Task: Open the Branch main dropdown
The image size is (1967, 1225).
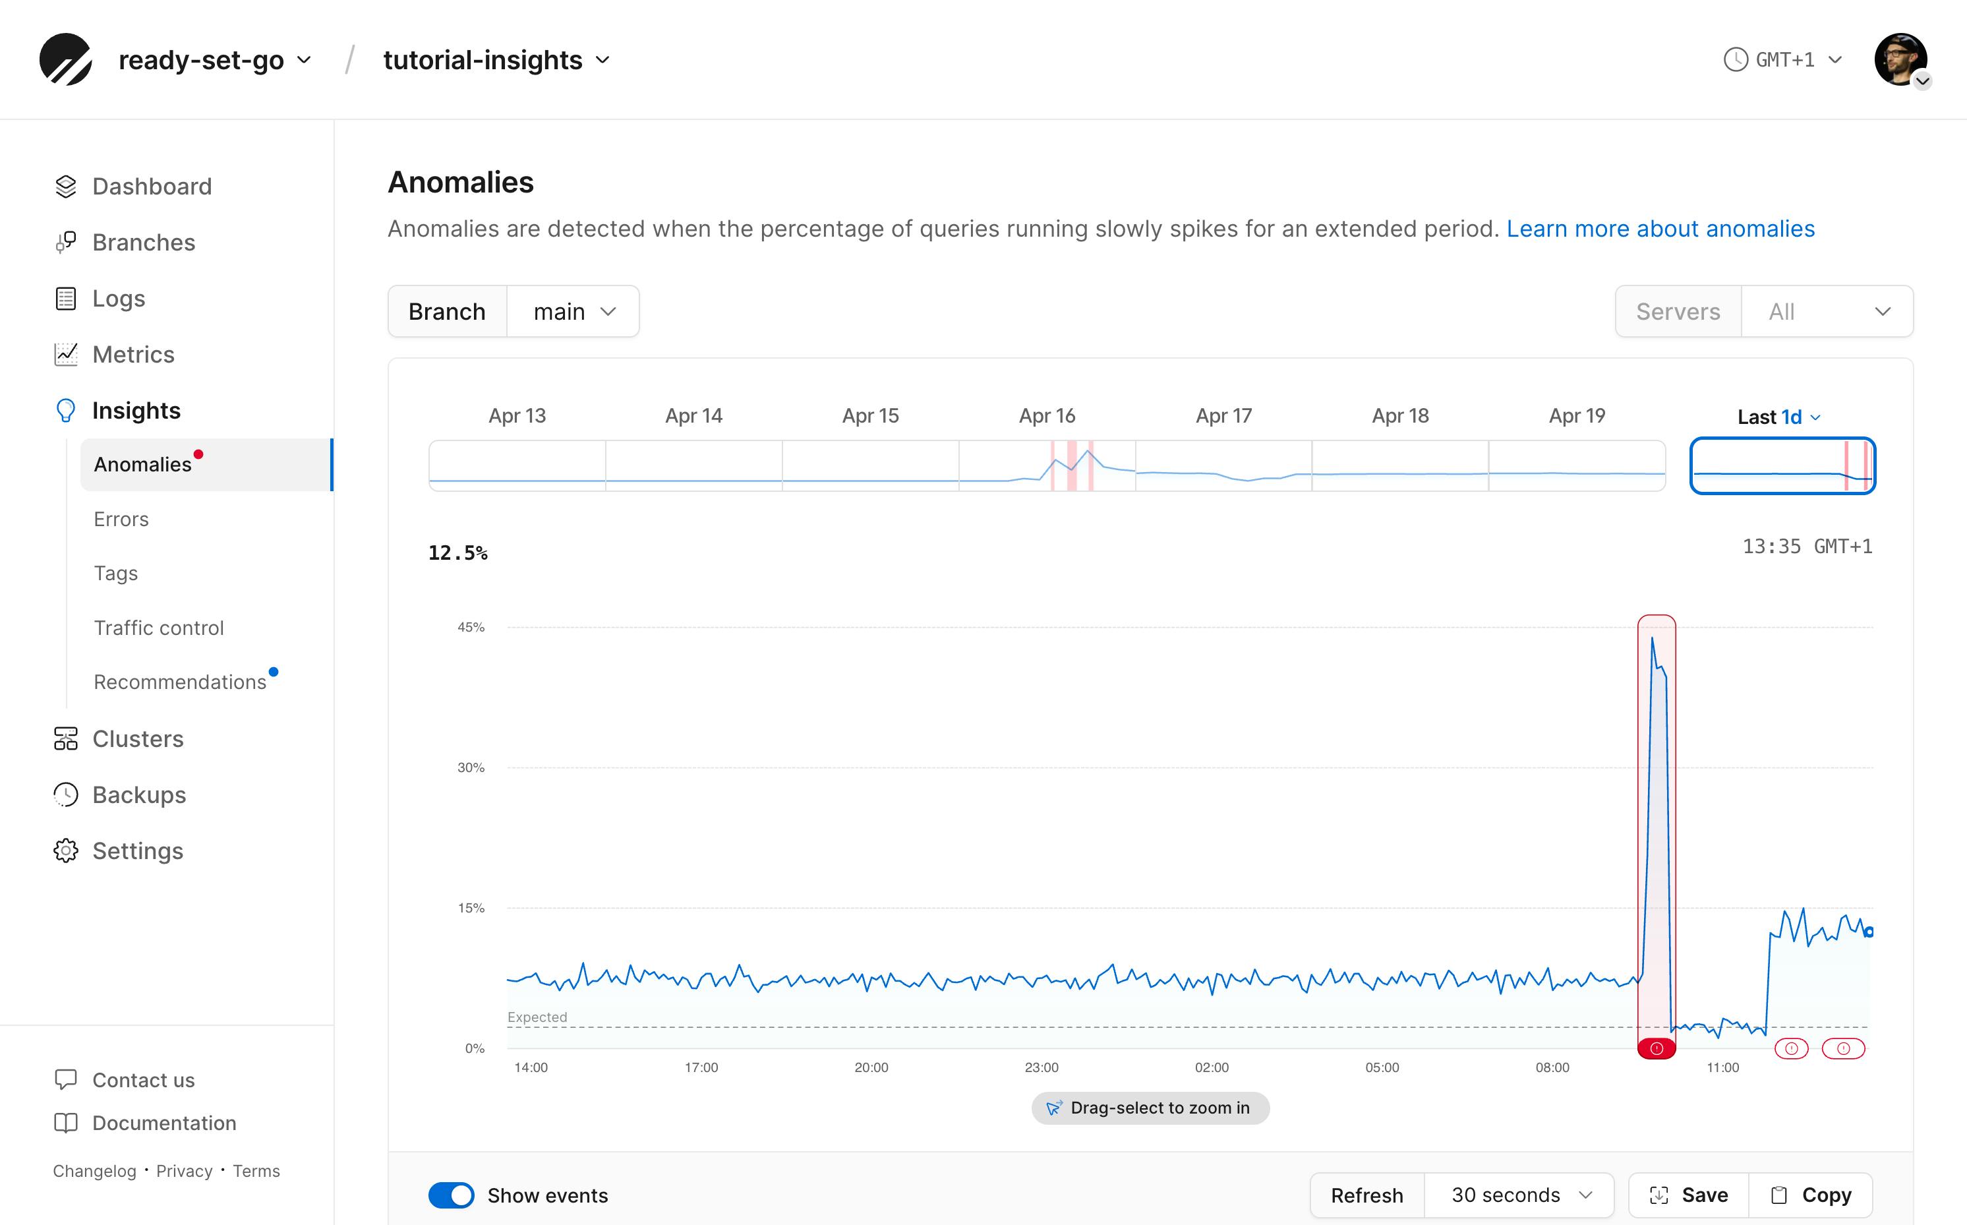Action: click(x=573, y=311)
